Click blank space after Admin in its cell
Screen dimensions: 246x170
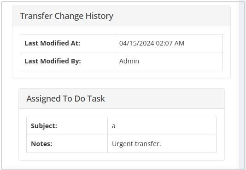[x=181, y=61]
